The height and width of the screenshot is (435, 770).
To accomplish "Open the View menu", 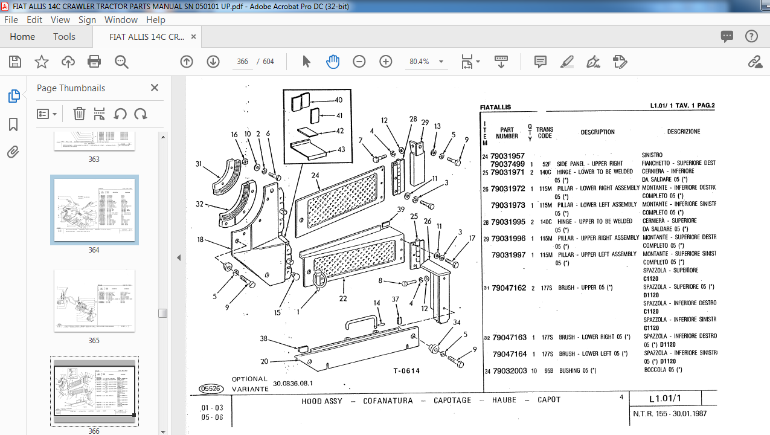I will [x=60, y=19].
